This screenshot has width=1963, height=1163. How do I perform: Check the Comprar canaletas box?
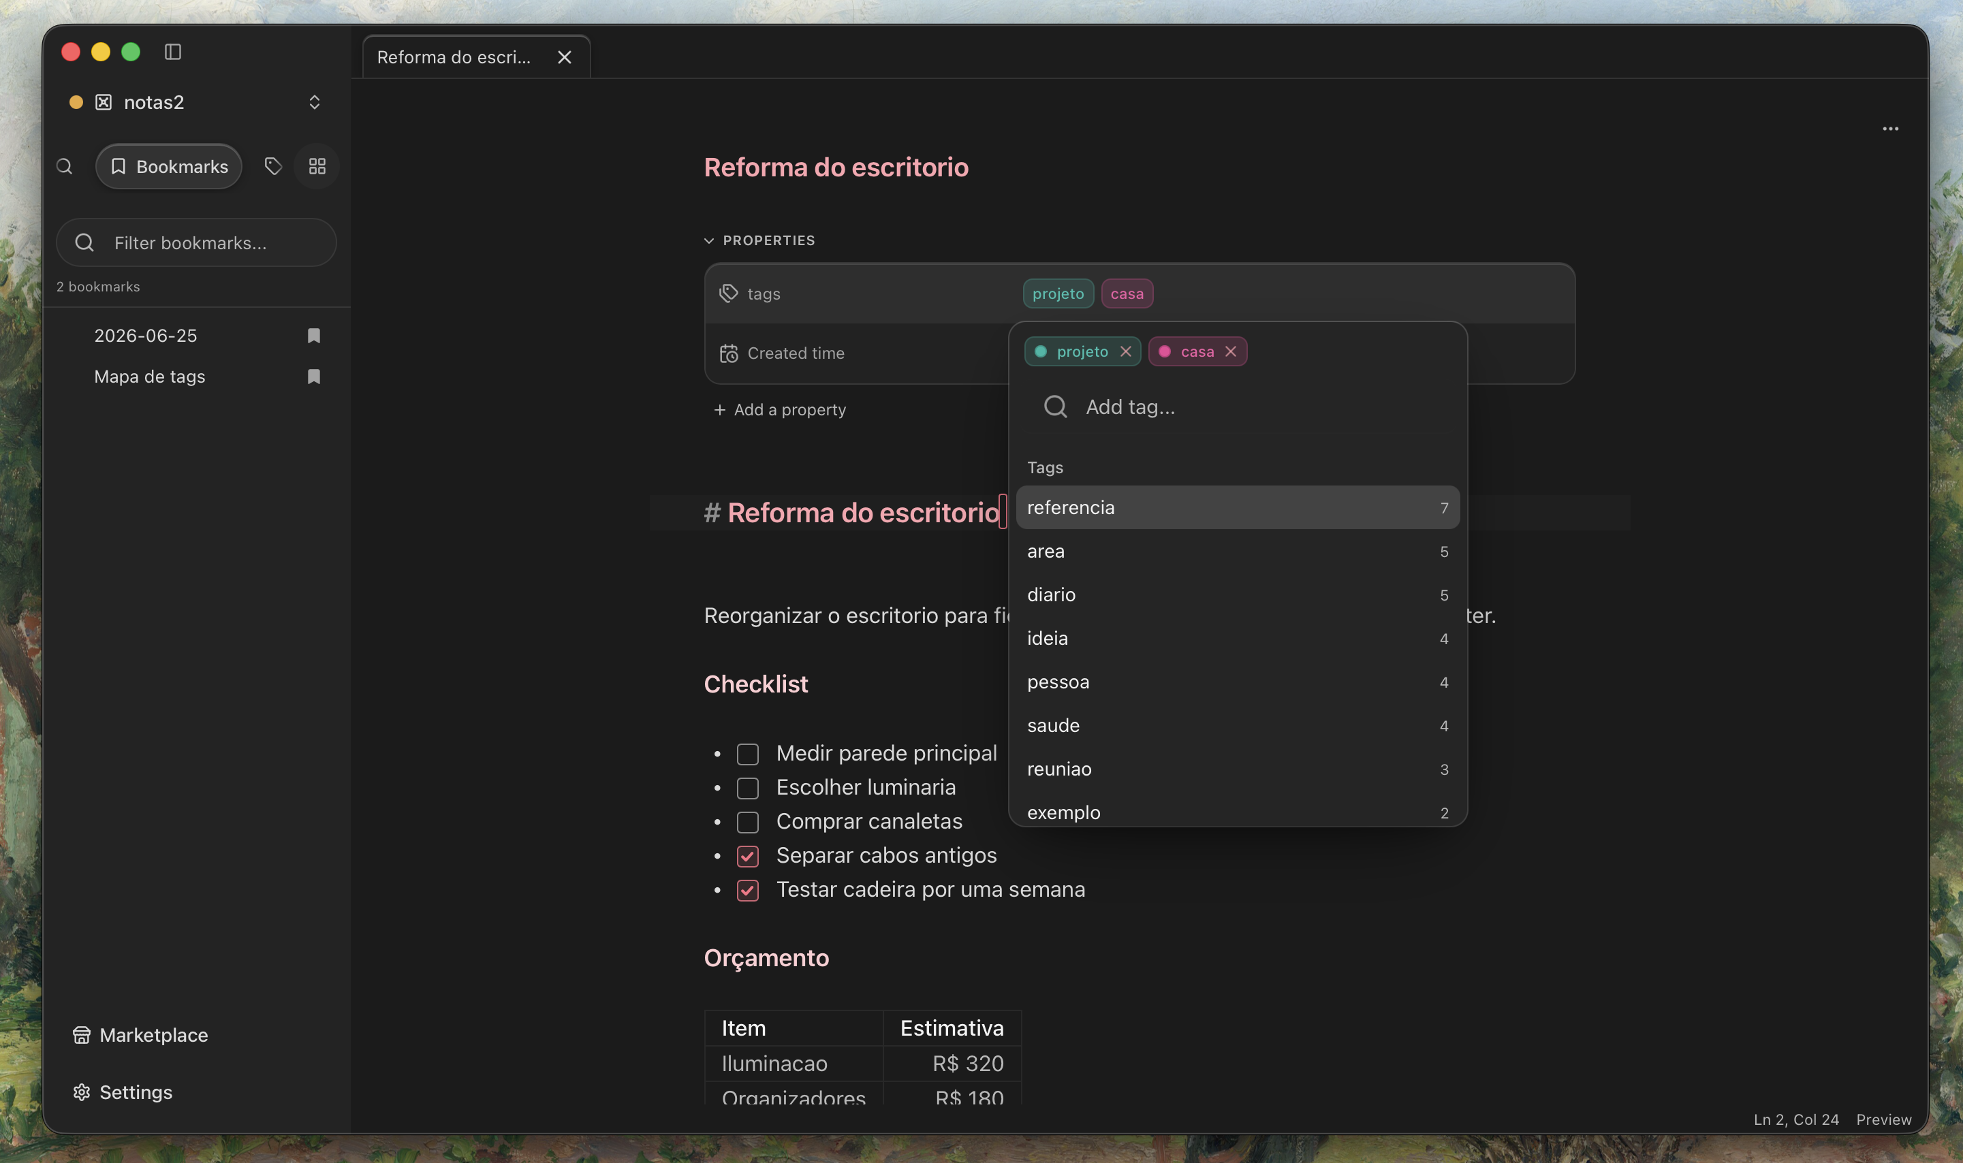coord(747,822)
